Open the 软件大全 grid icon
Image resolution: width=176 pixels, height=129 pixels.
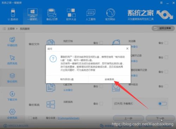71,13
